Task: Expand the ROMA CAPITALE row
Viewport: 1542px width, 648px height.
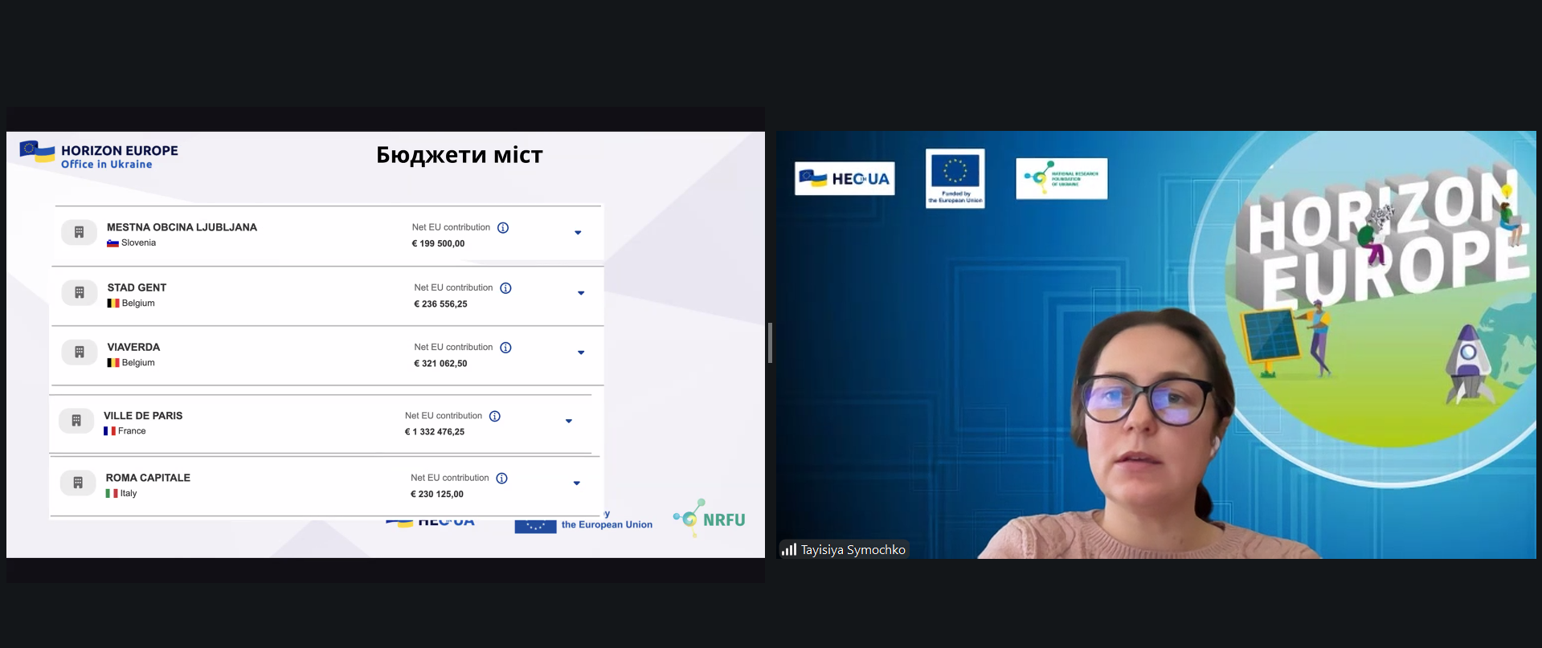Action: [576, 483]
